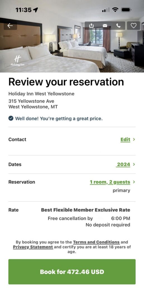The height and width of the screenshot is (288, 144).
Task: Expand the Contact row chevron
Action: (x=134, y=139)
